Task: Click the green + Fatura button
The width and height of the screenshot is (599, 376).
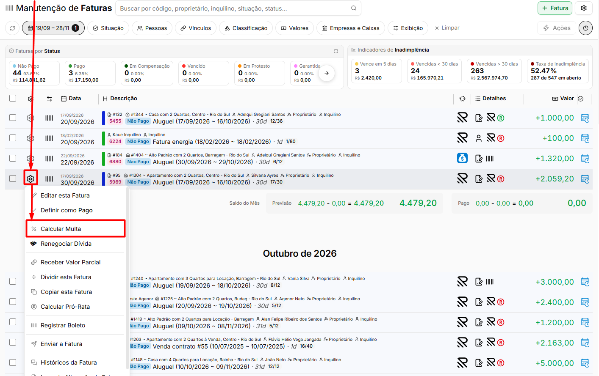Action: [555, 8]
